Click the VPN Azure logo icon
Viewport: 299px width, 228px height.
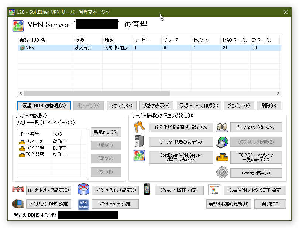pos(83,204)
